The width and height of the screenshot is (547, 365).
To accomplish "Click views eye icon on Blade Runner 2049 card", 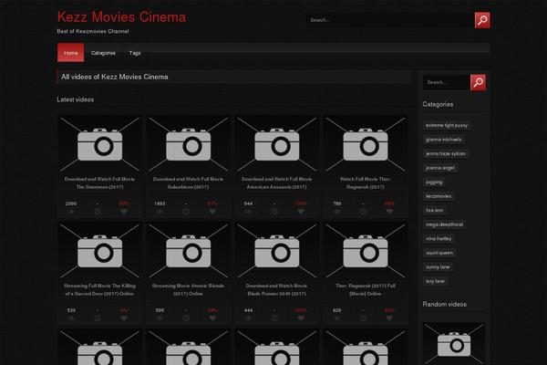I will [248, 318].
